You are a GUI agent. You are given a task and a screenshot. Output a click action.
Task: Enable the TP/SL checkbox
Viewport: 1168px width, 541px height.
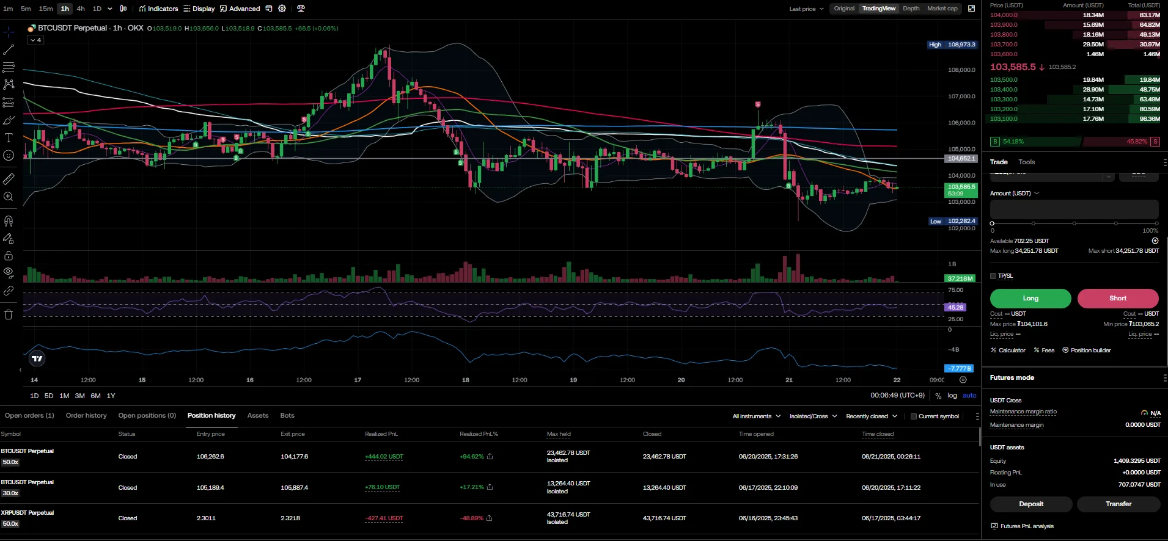(x=993, y=276)
